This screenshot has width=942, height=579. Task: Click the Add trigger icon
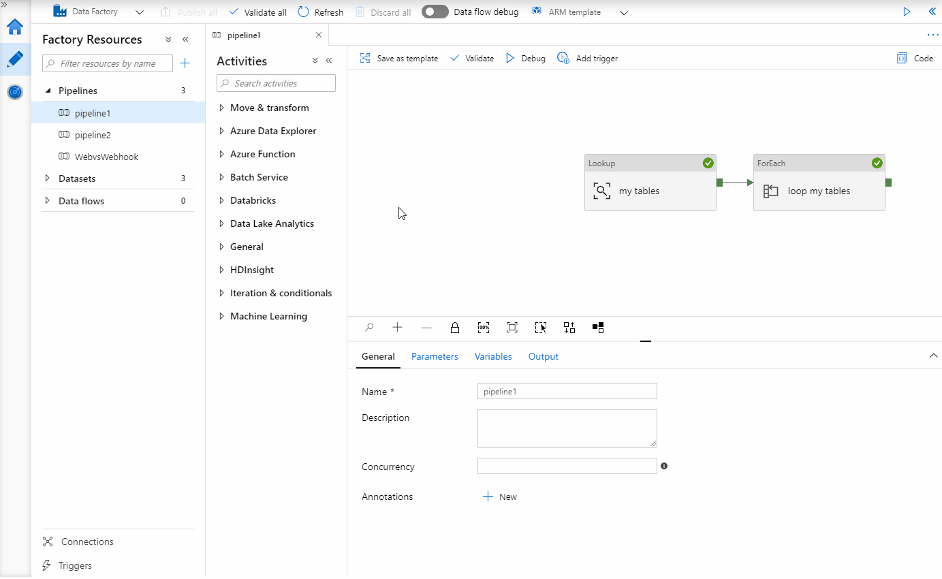[563, 58]
